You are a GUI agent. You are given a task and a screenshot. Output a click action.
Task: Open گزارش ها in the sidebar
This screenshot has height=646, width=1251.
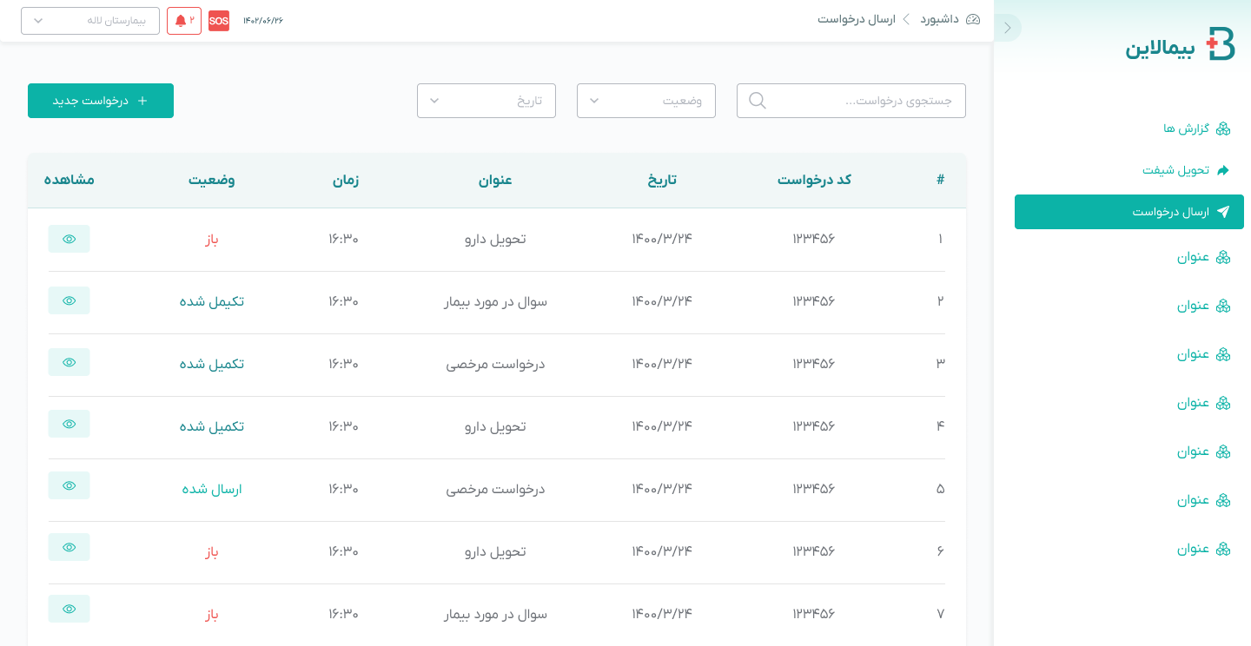click(1197, 129)
